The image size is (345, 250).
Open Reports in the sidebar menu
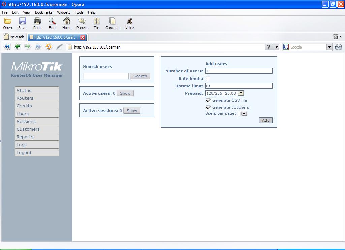pos(37,137)
